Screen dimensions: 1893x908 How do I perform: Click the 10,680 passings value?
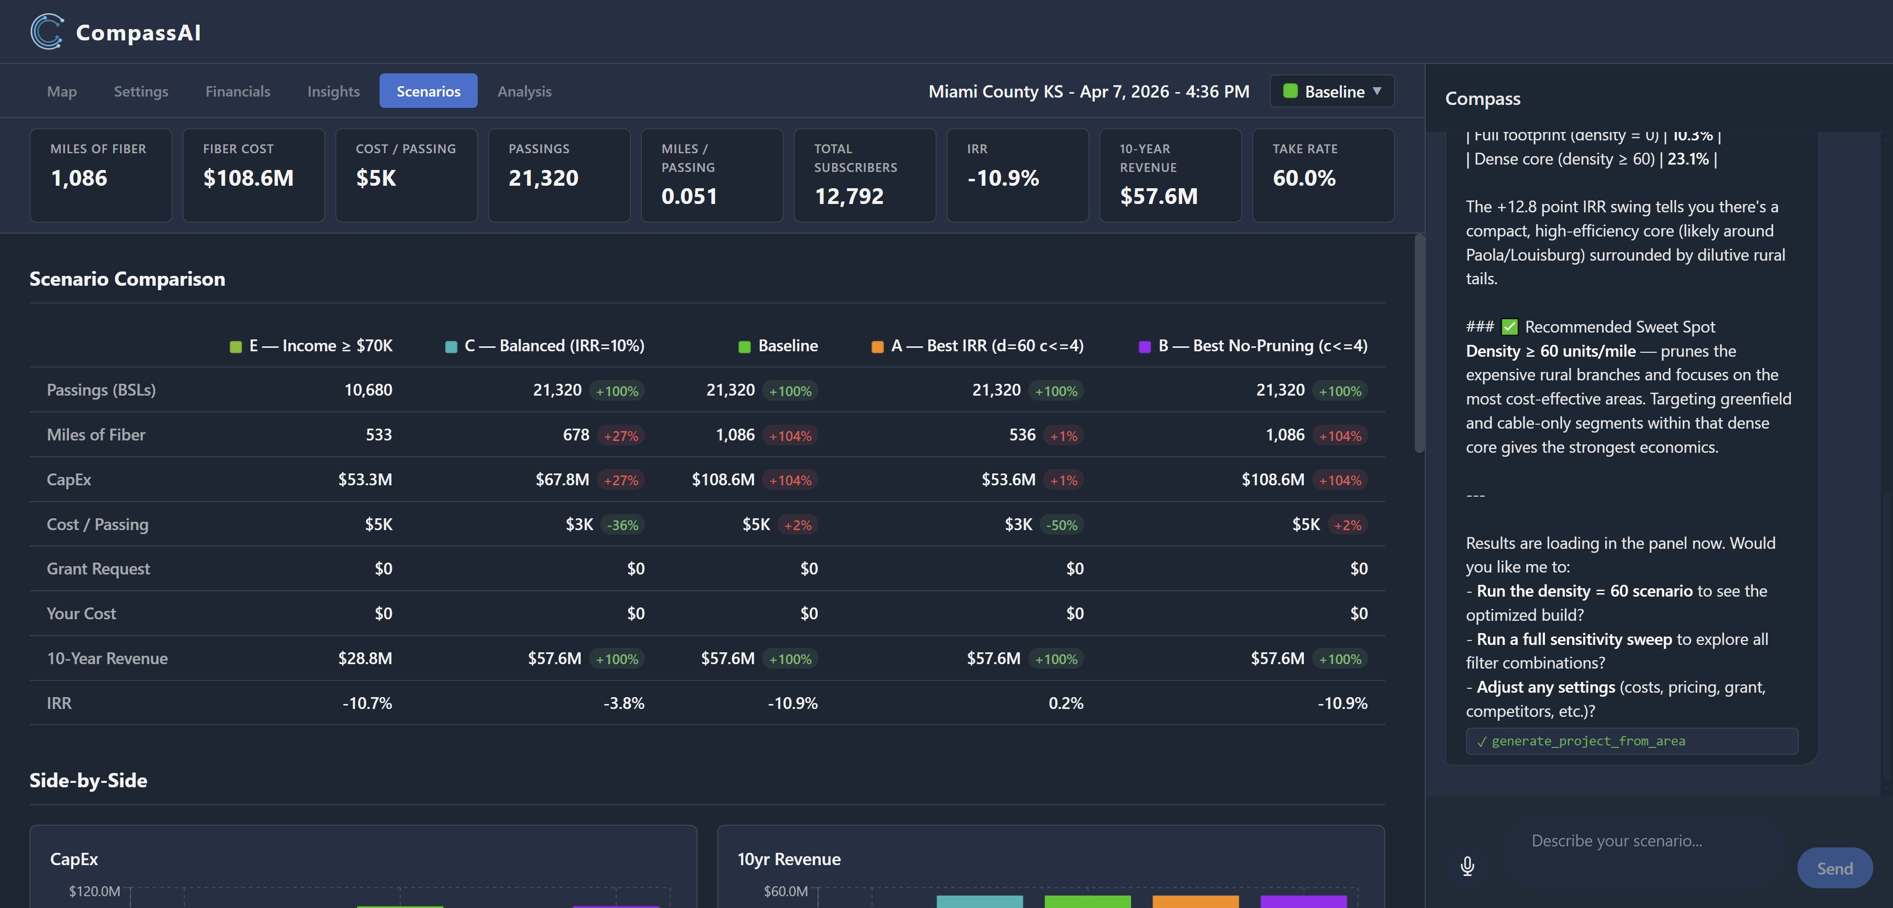tap(368, 390)
